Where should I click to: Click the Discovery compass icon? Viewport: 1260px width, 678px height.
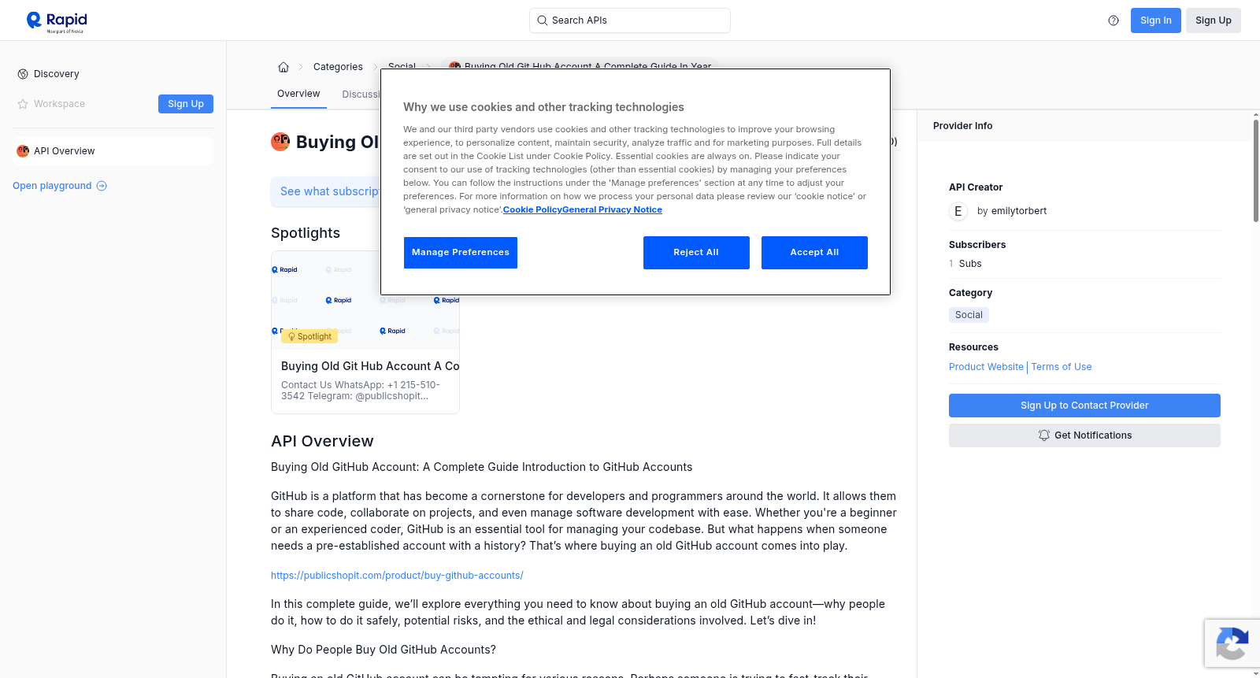(x=23, y=74)
